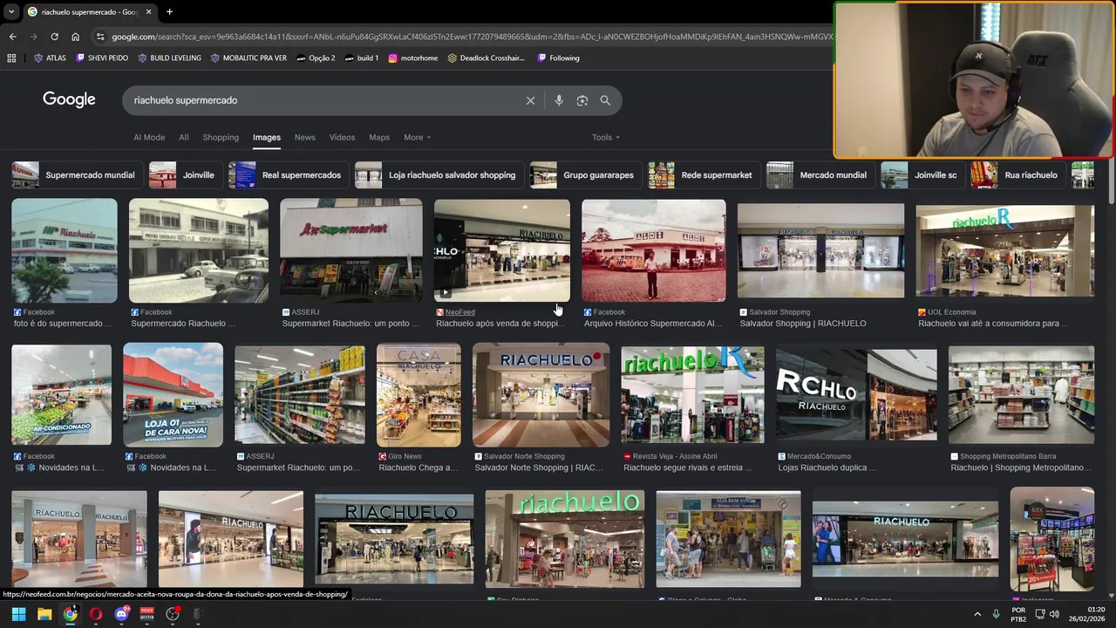1116x628 pixels.
Task: Open the NeoFeed Riachuelo store image
Action: (502, 251)
